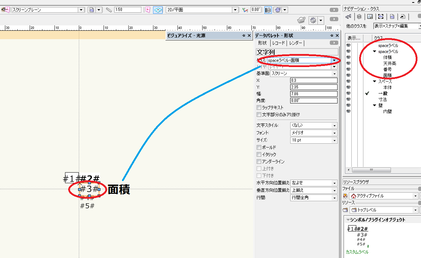Switch to the レンダー tab

tap(296, 43)
